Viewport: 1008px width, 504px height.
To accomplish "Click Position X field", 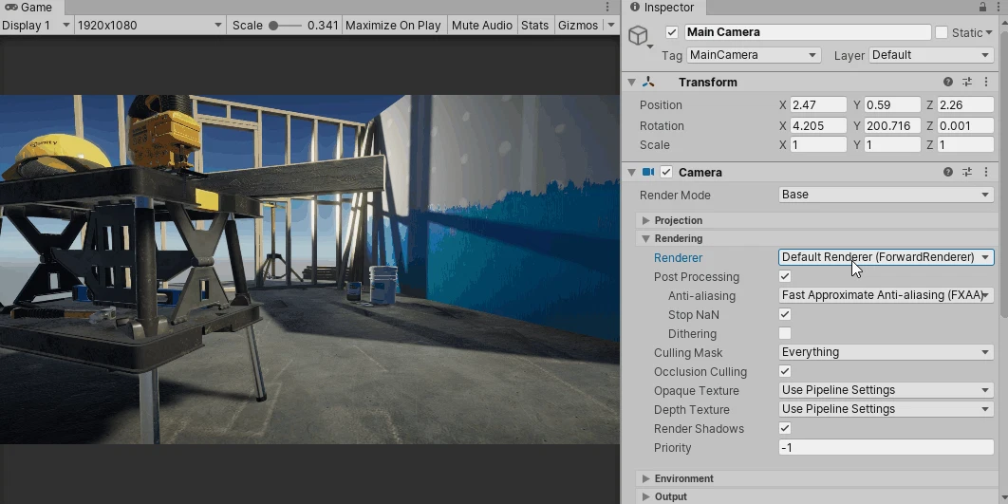I will [818, 104].
